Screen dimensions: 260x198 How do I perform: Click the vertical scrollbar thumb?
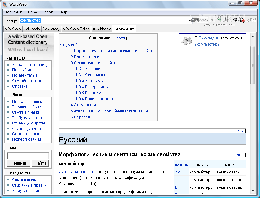pos(253,65)
